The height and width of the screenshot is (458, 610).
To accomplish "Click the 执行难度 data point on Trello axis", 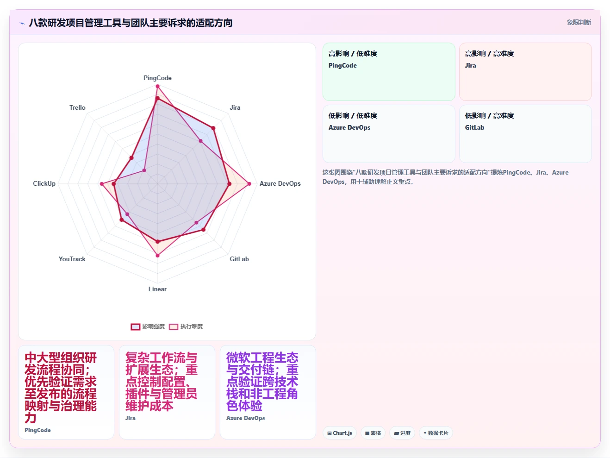I will click(x=144, y=170).
